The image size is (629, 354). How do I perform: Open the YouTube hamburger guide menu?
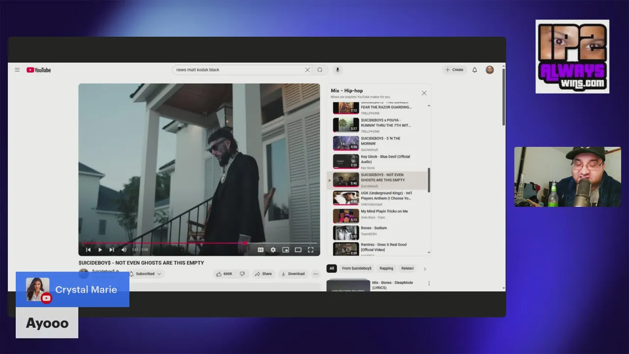tap(17, 70)
